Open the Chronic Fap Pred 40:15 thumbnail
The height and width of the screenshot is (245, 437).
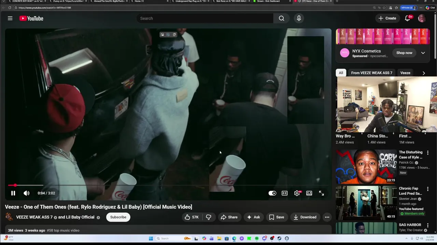[366, 203]
